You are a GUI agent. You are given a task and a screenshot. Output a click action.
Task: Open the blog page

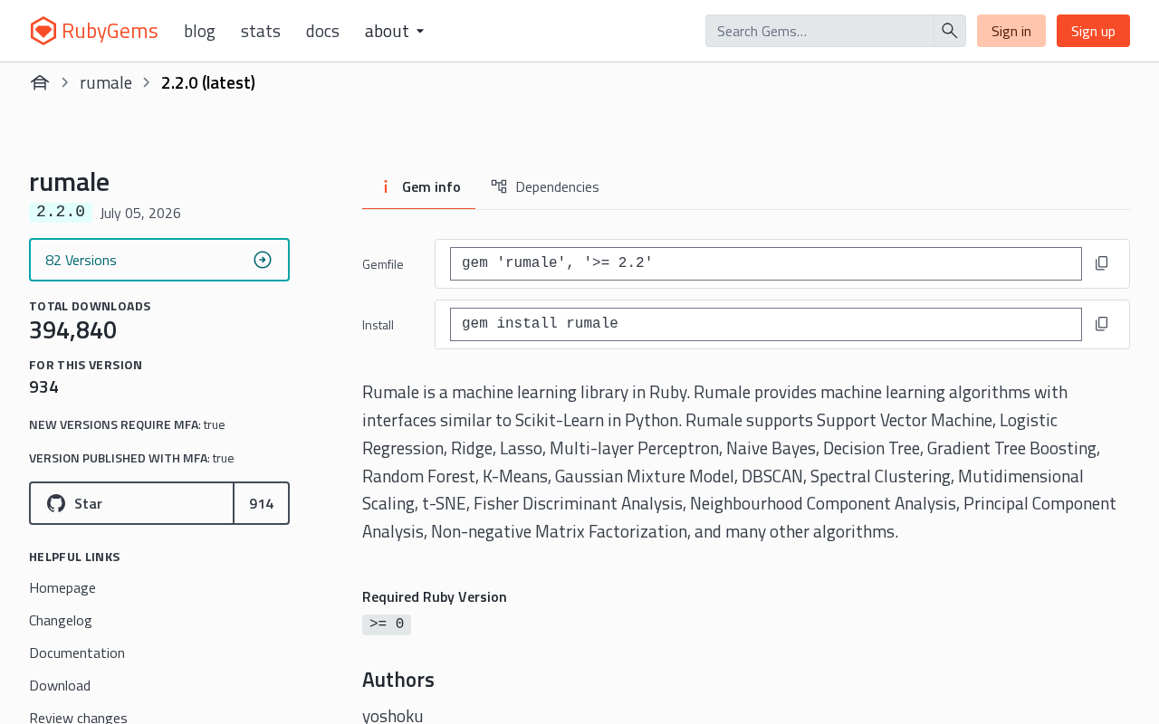pos(199,31)
